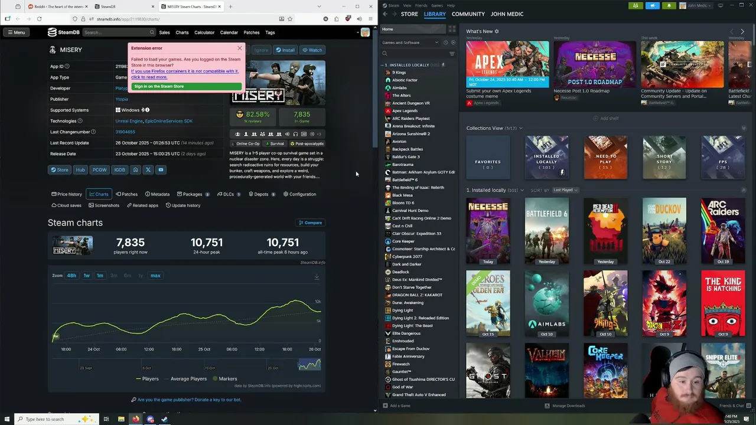The image size is (756, 425).
Task: Close the Extension error popup
Action: coord(239,48)
